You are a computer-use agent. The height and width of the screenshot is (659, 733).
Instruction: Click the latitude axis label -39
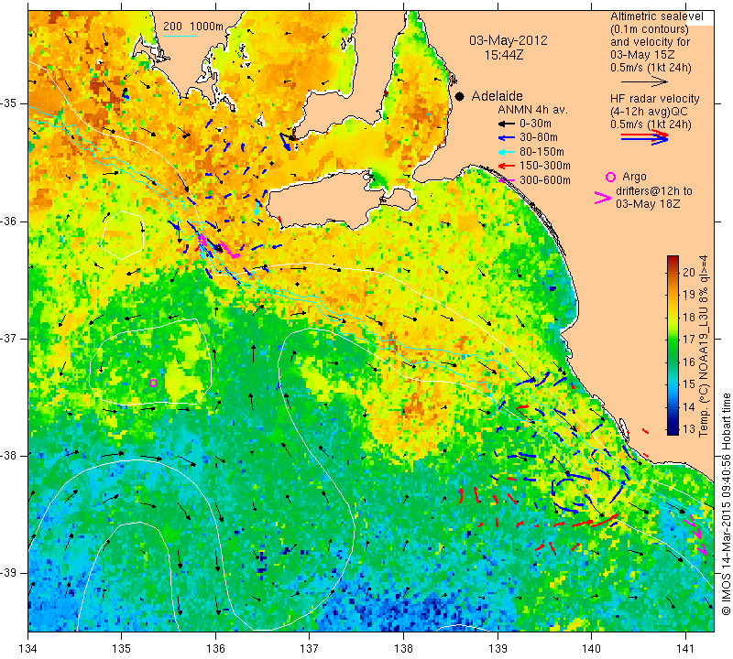(x=9, y=573)
